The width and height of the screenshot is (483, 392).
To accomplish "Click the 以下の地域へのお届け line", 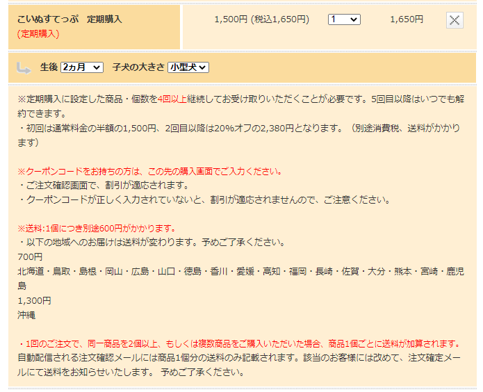I will coord(152,243).
